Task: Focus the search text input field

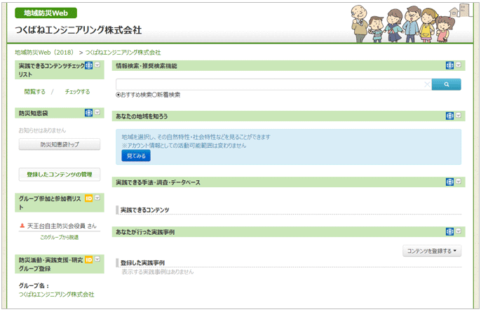Action: click(270, 85)
